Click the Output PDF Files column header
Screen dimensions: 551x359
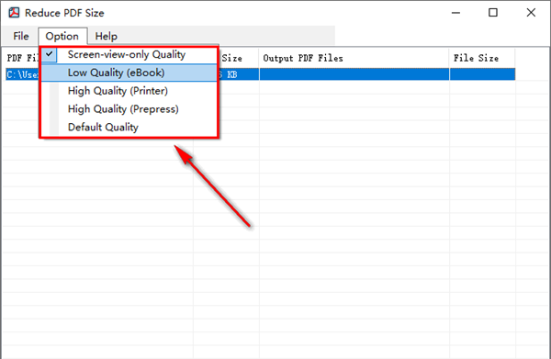point(354,59)
